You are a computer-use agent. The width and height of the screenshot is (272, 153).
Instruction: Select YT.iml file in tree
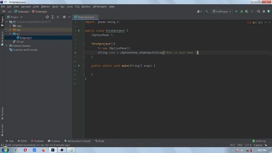tap(18, 42)
